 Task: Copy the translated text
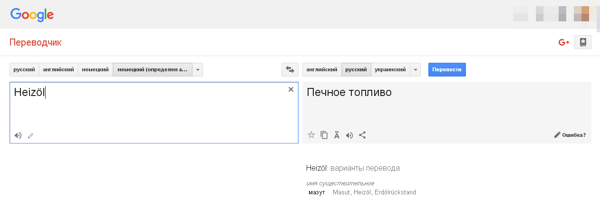tap(324, 135)
